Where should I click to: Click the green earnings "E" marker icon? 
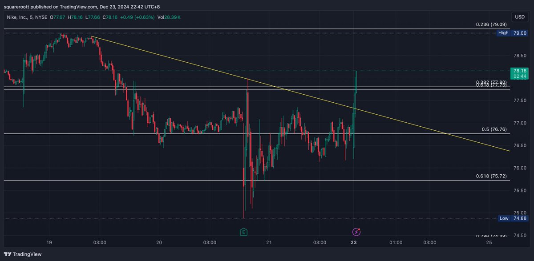point(243,232)
